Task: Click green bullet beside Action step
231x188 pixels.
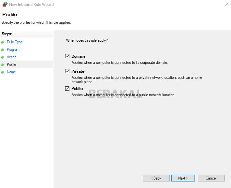Action: click(3, 57)
